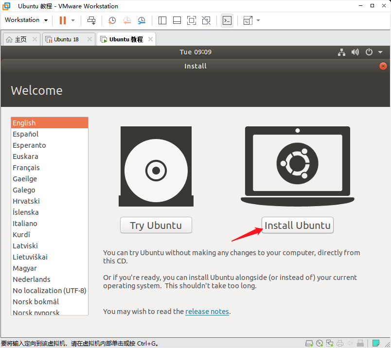The height and width of the screenshot is (348, 391).
Task: Open the console view
Action: pyautogui.click(x=227, y=20)
